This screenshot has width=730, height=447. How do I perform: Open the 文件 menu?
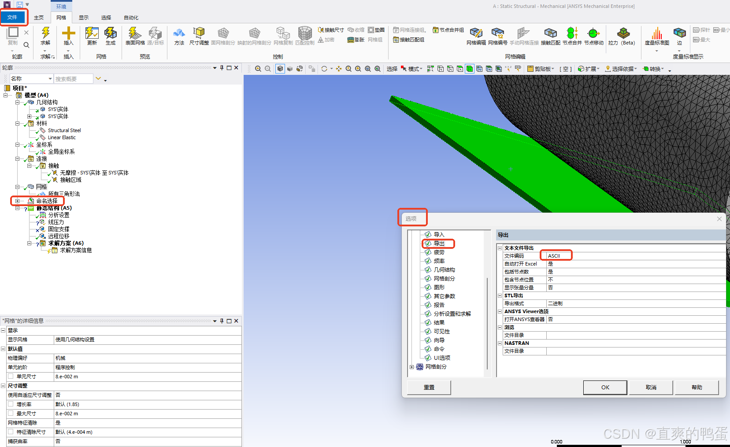(x=13, y=17)
